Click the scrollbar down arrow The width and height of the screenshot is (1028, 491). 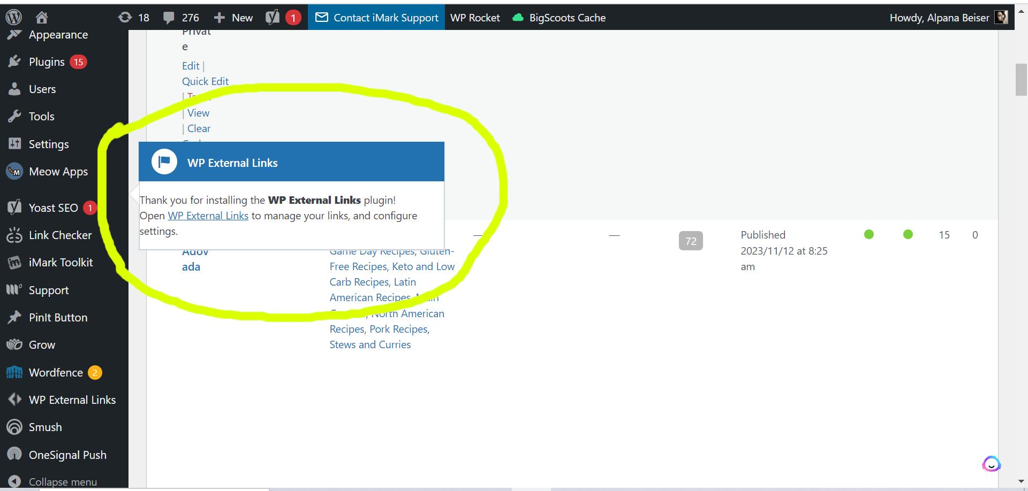pos(1021,481)
